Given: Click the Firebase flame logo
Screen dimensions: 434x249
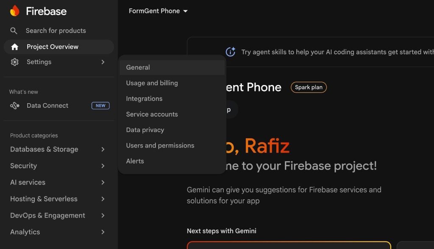Looking at the screenshot, I should click(15, 11).
